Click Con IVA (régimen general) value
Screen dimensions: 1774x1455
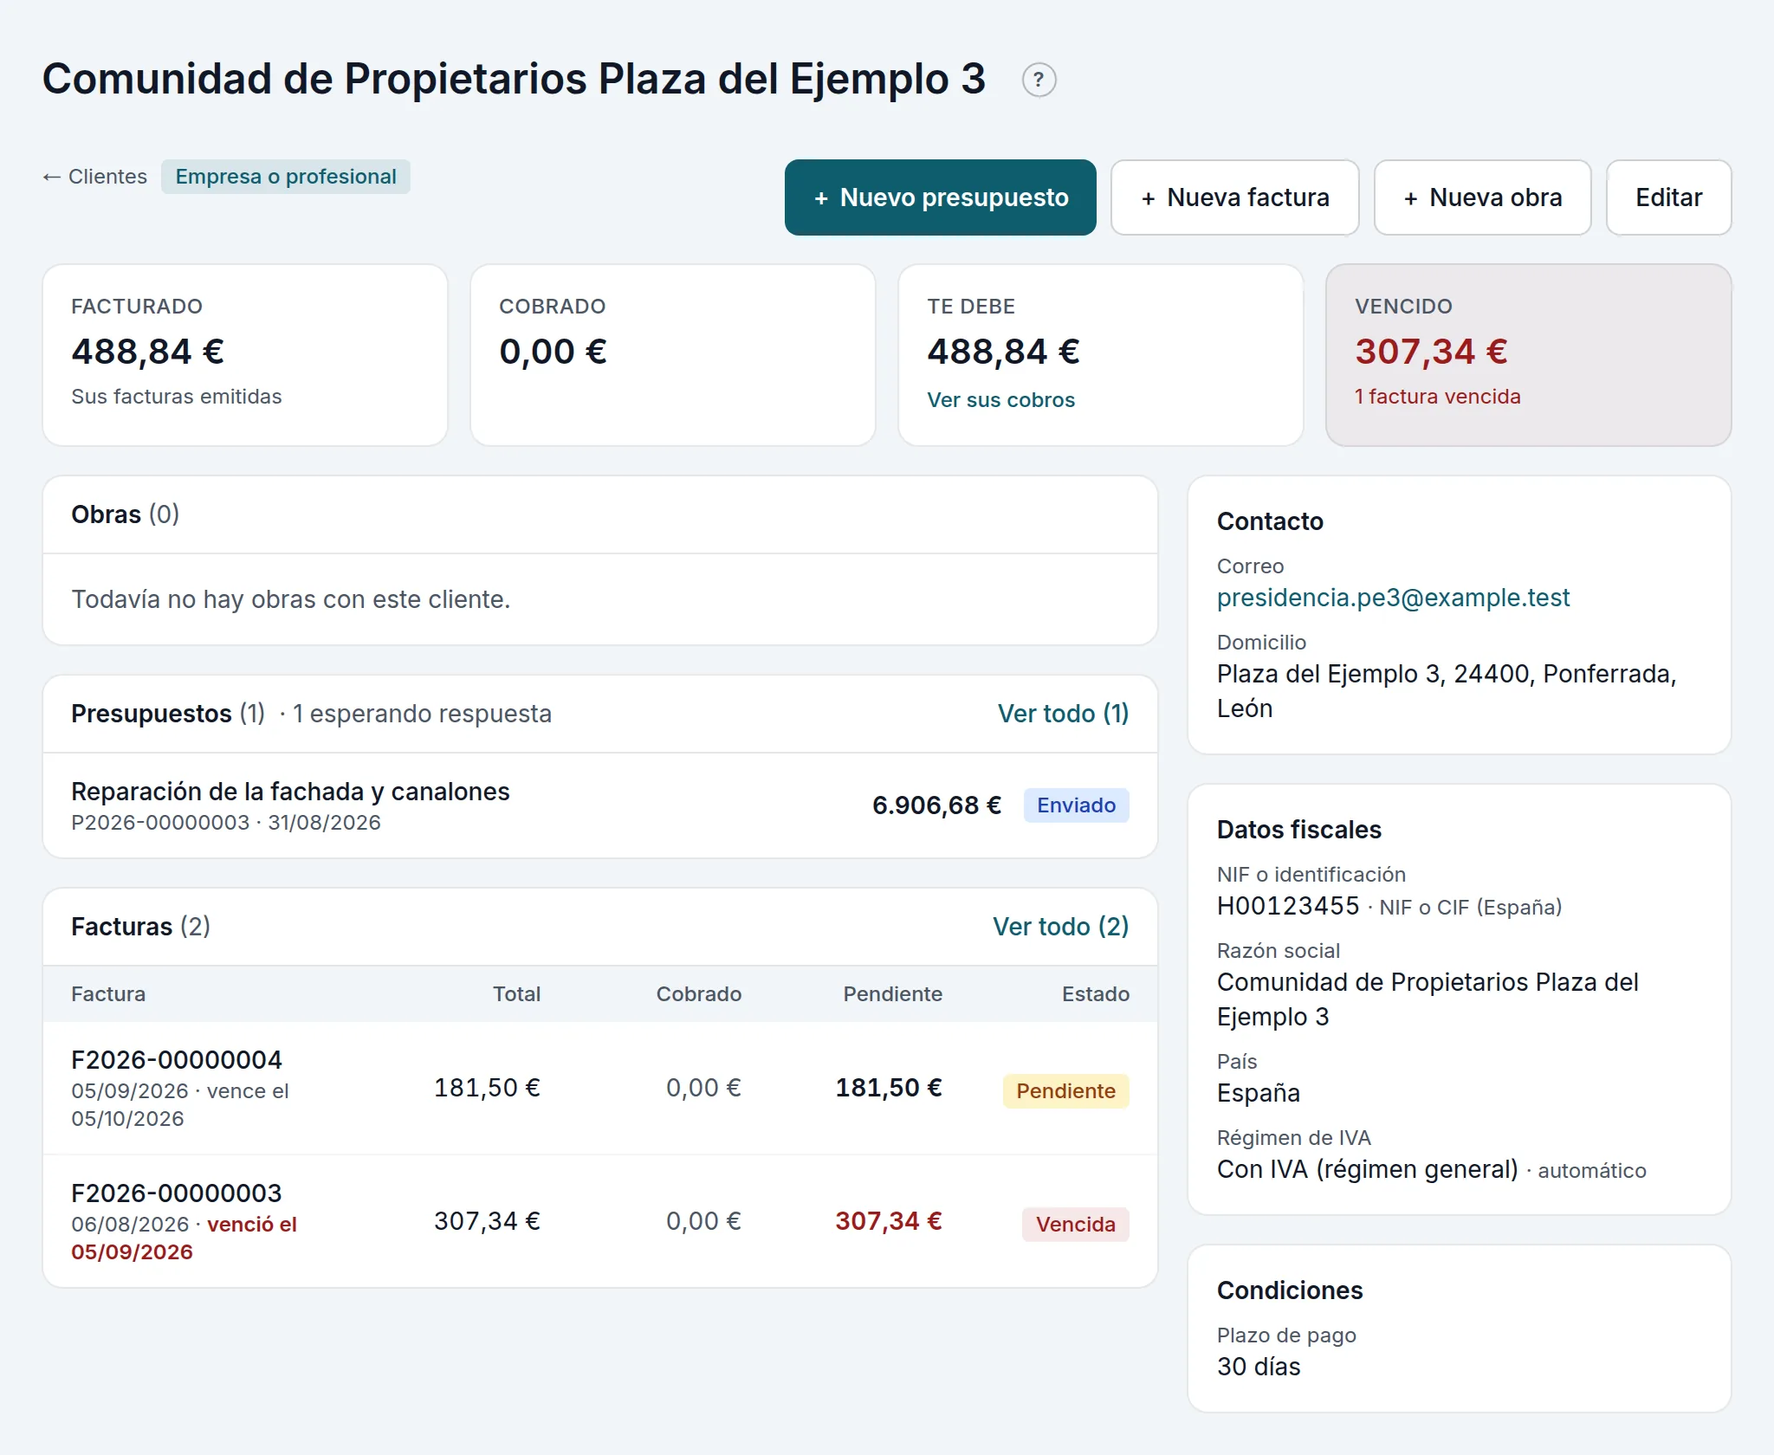[x=1367, y=1169]
